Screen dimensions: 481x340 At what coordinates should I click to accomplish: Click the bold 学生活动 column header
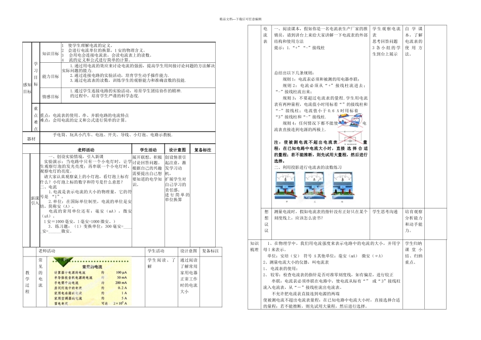[148, 150]
